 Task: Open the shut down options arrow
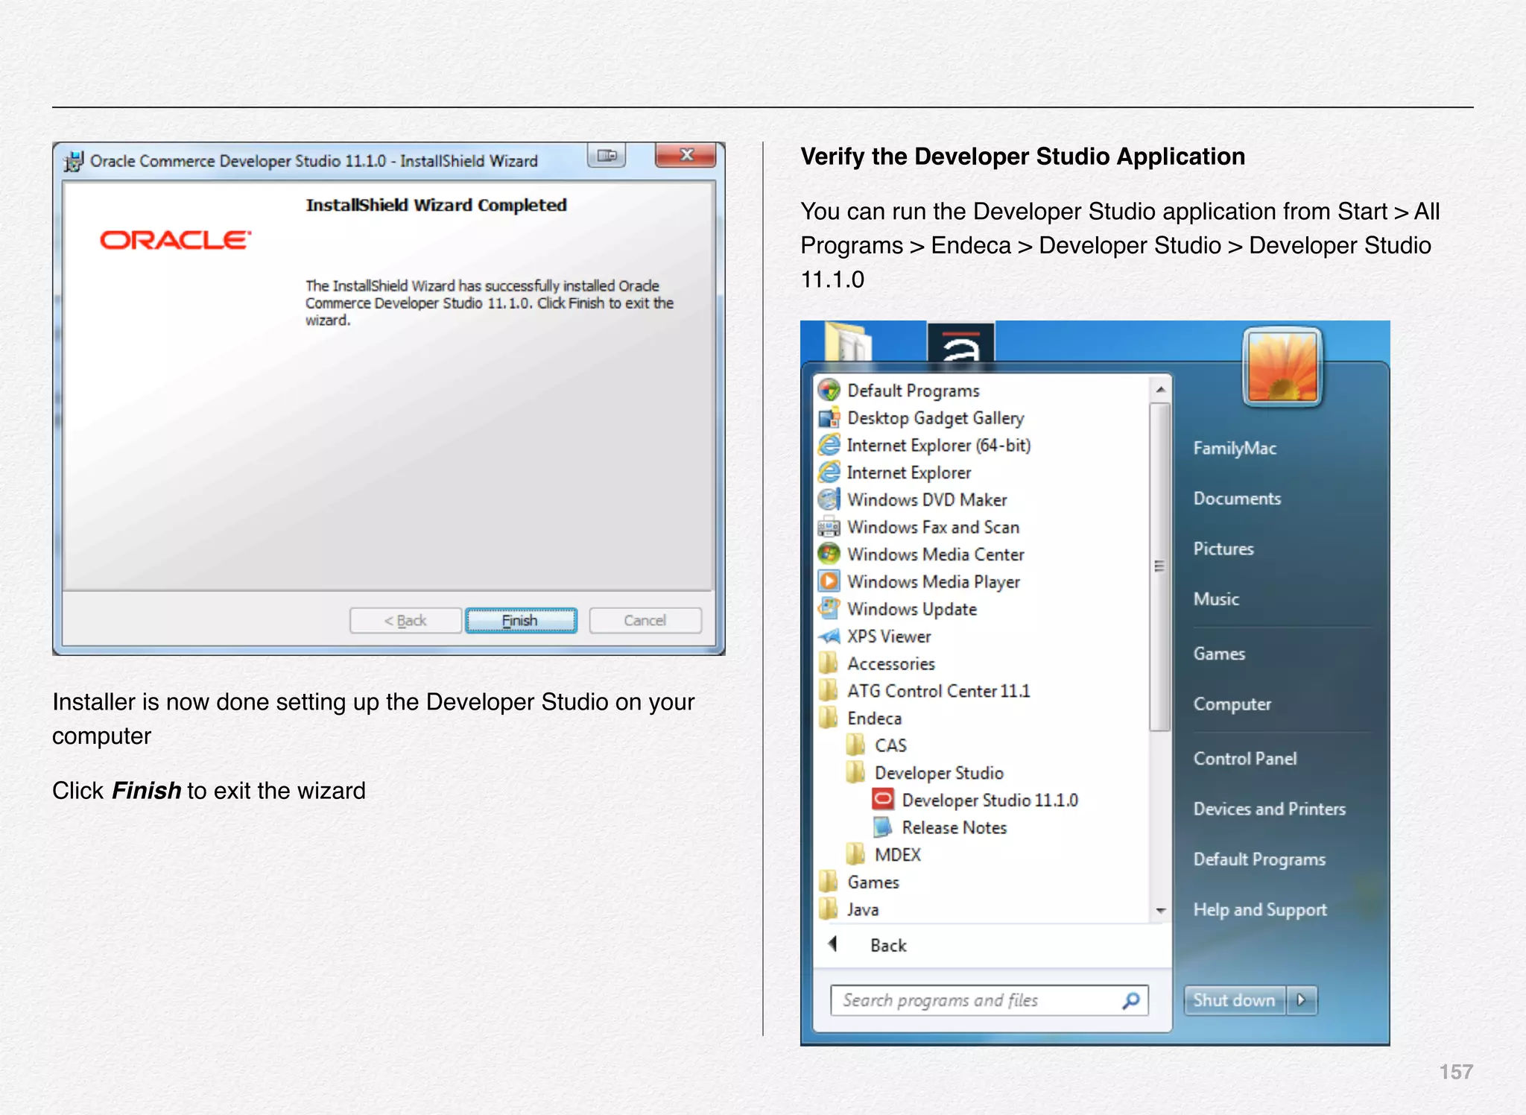(x=1302, y=1000)
